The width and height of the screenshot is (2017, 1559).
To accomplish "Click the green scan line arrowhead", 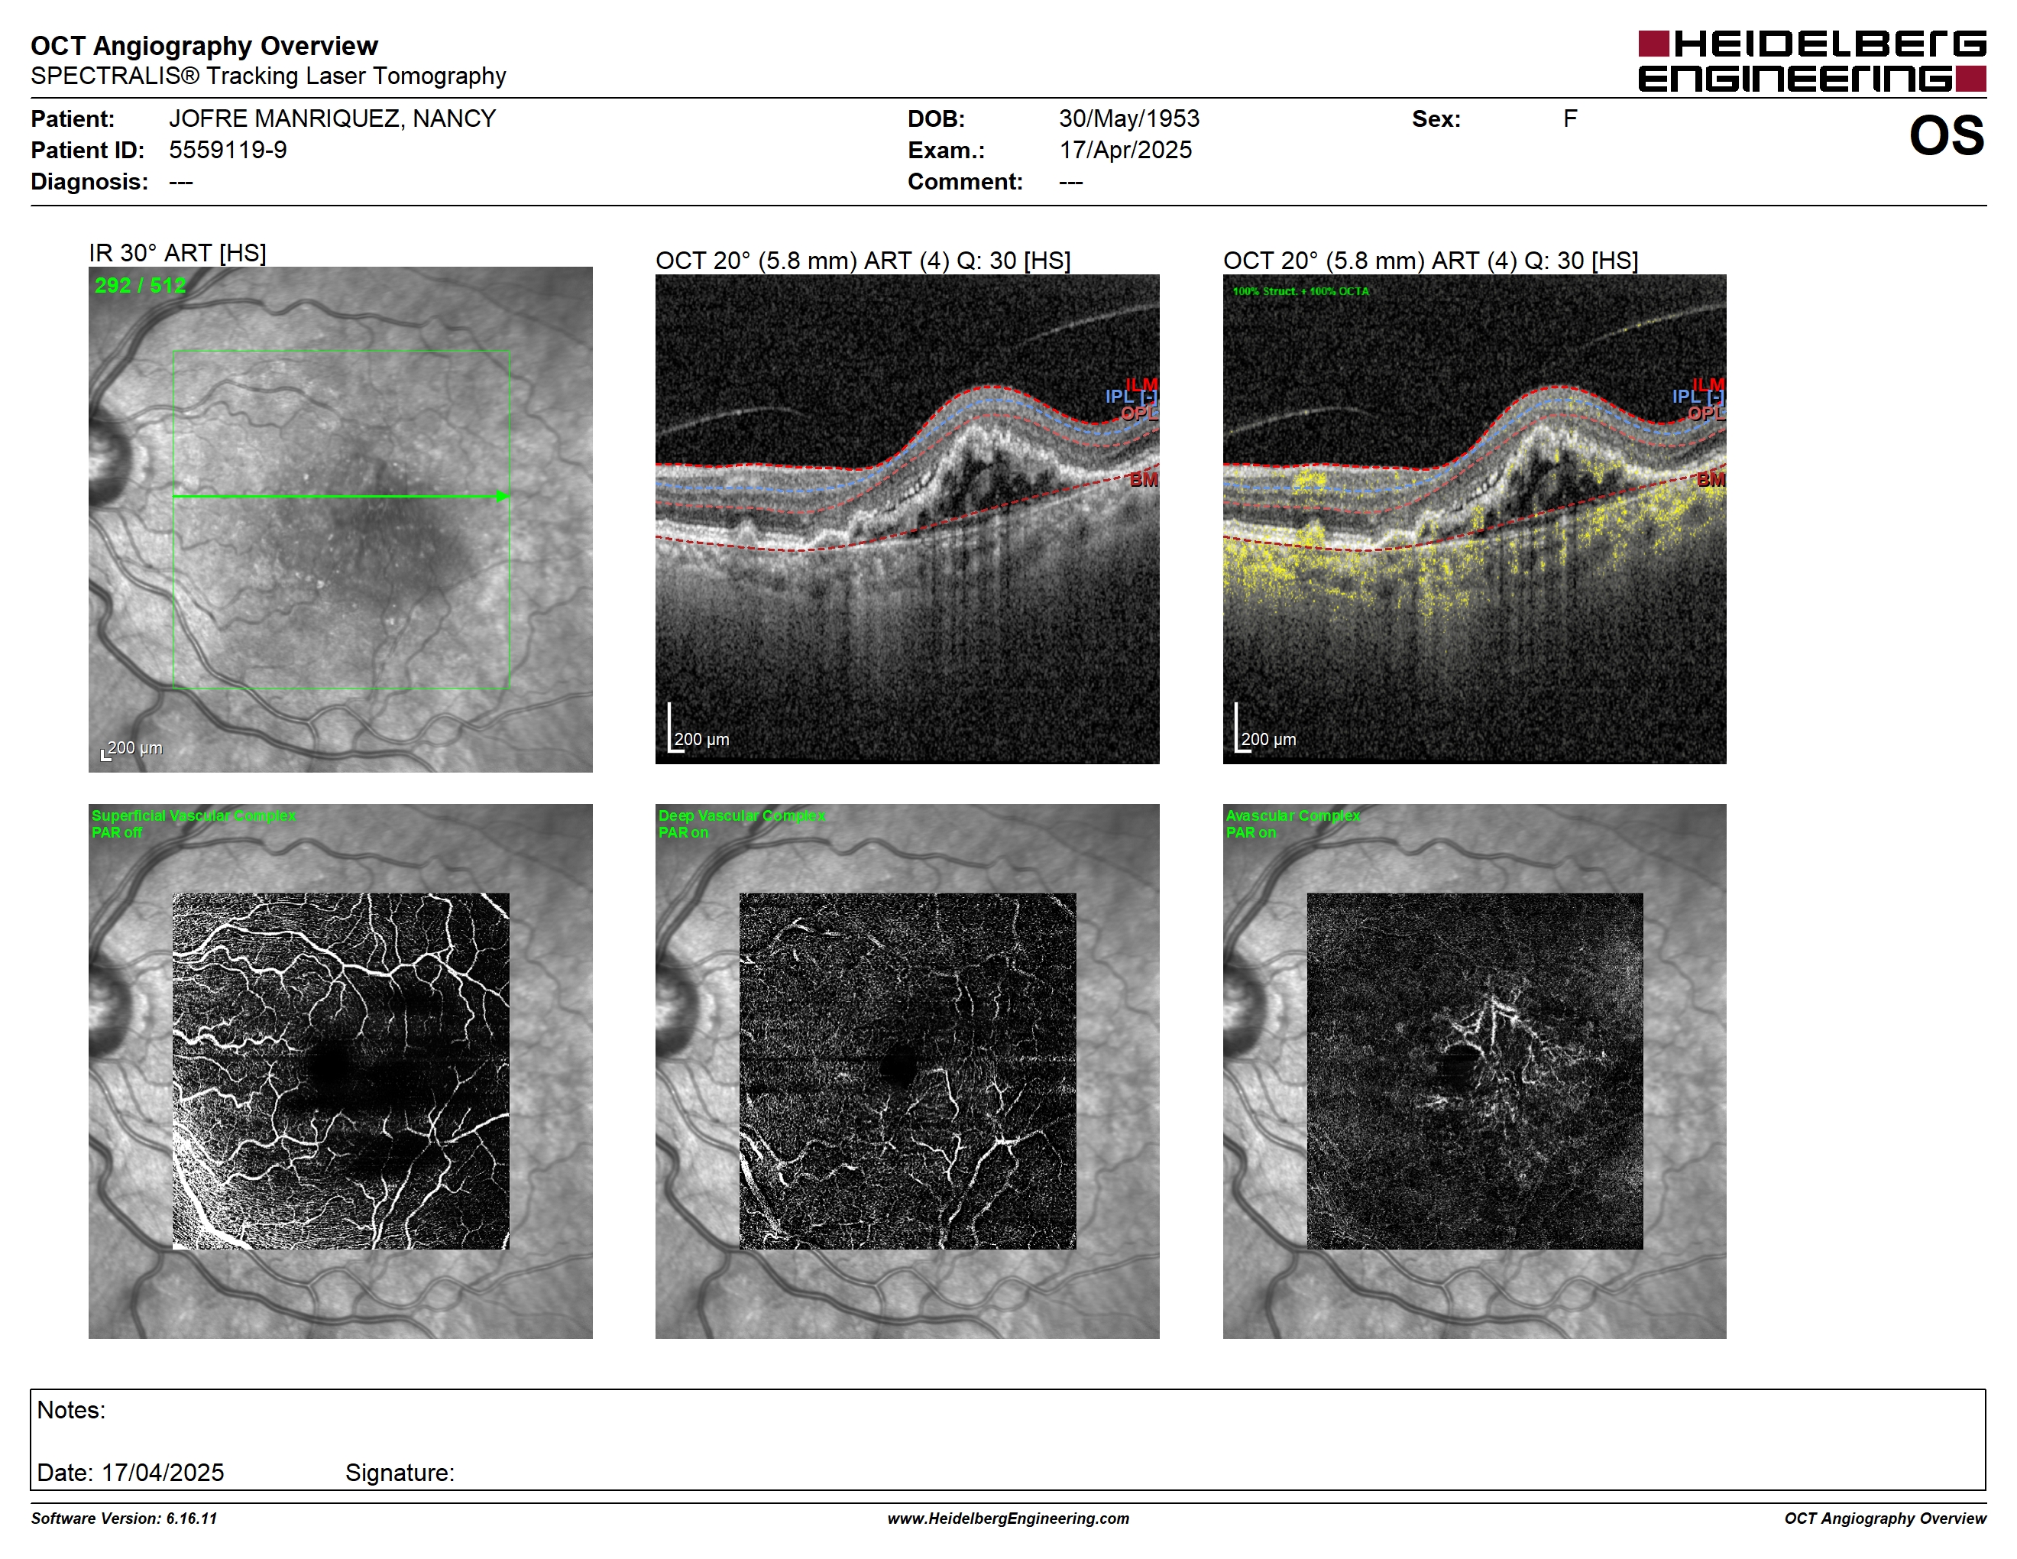I will pyautogui.click(x=503, y=496).
